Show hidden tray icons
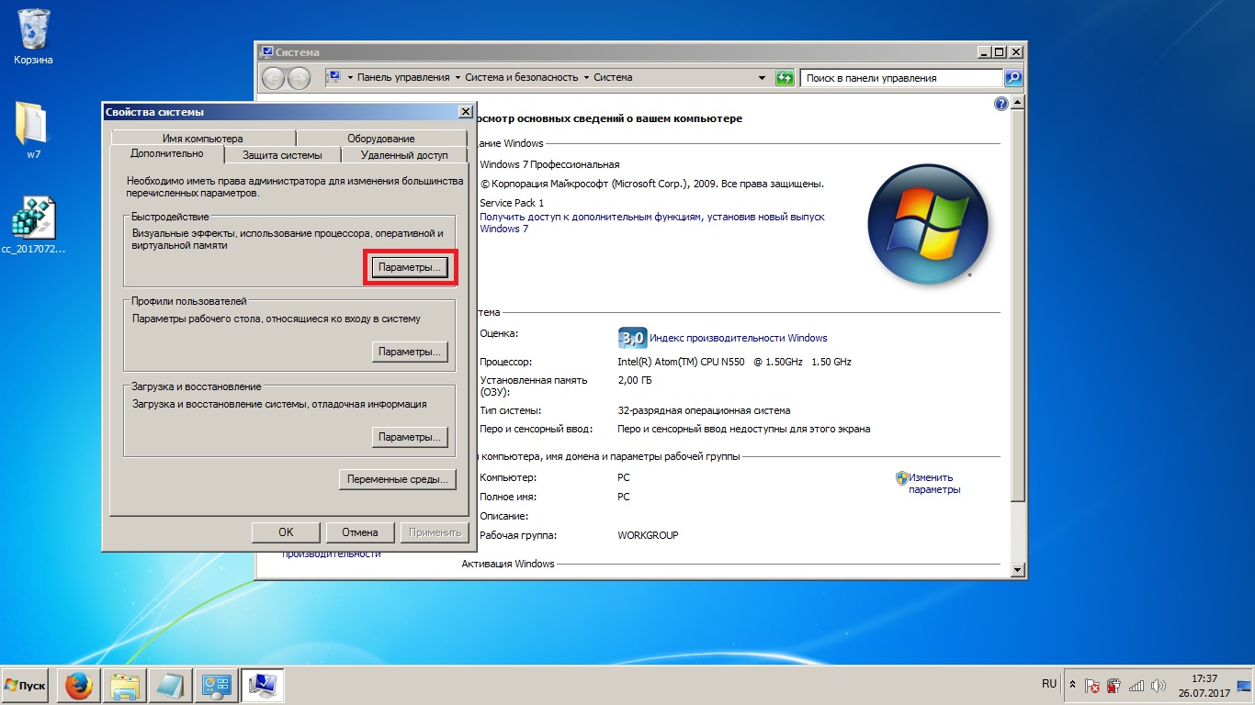Image resolution: width=1255 pixels, height=705 pixels. 1071,685
